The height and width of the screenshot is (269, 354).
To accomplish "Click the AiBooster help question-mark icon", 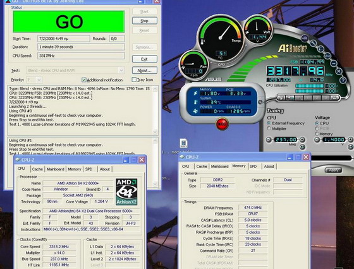I will [x=343, y=80].
